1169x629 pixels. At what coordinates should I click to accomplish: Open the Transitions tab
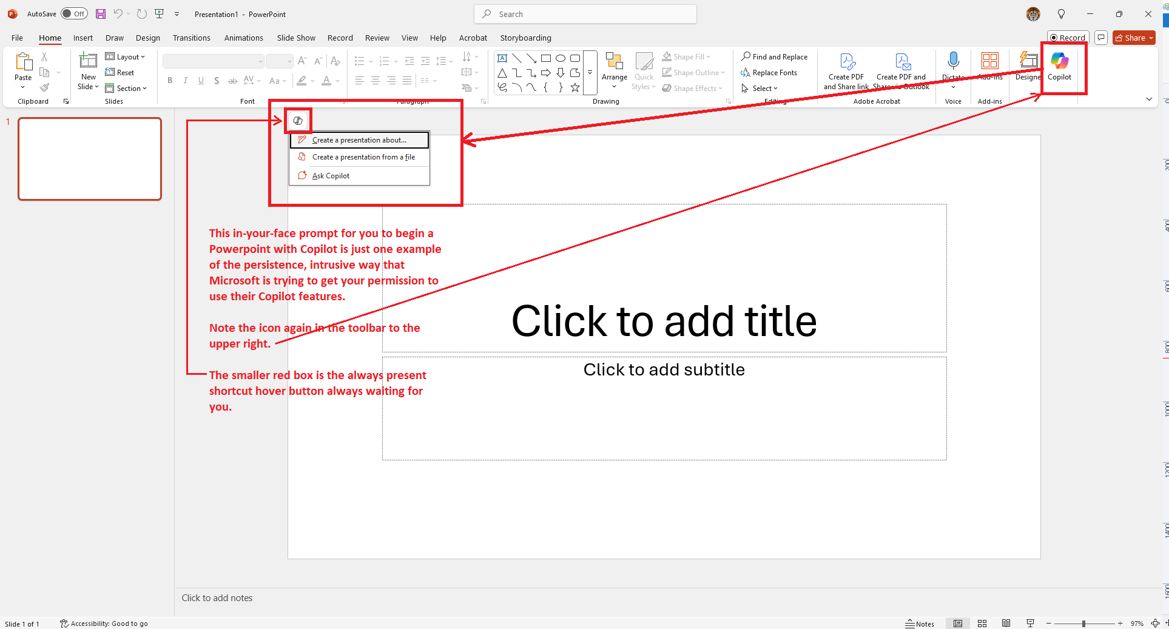[191, 38]
